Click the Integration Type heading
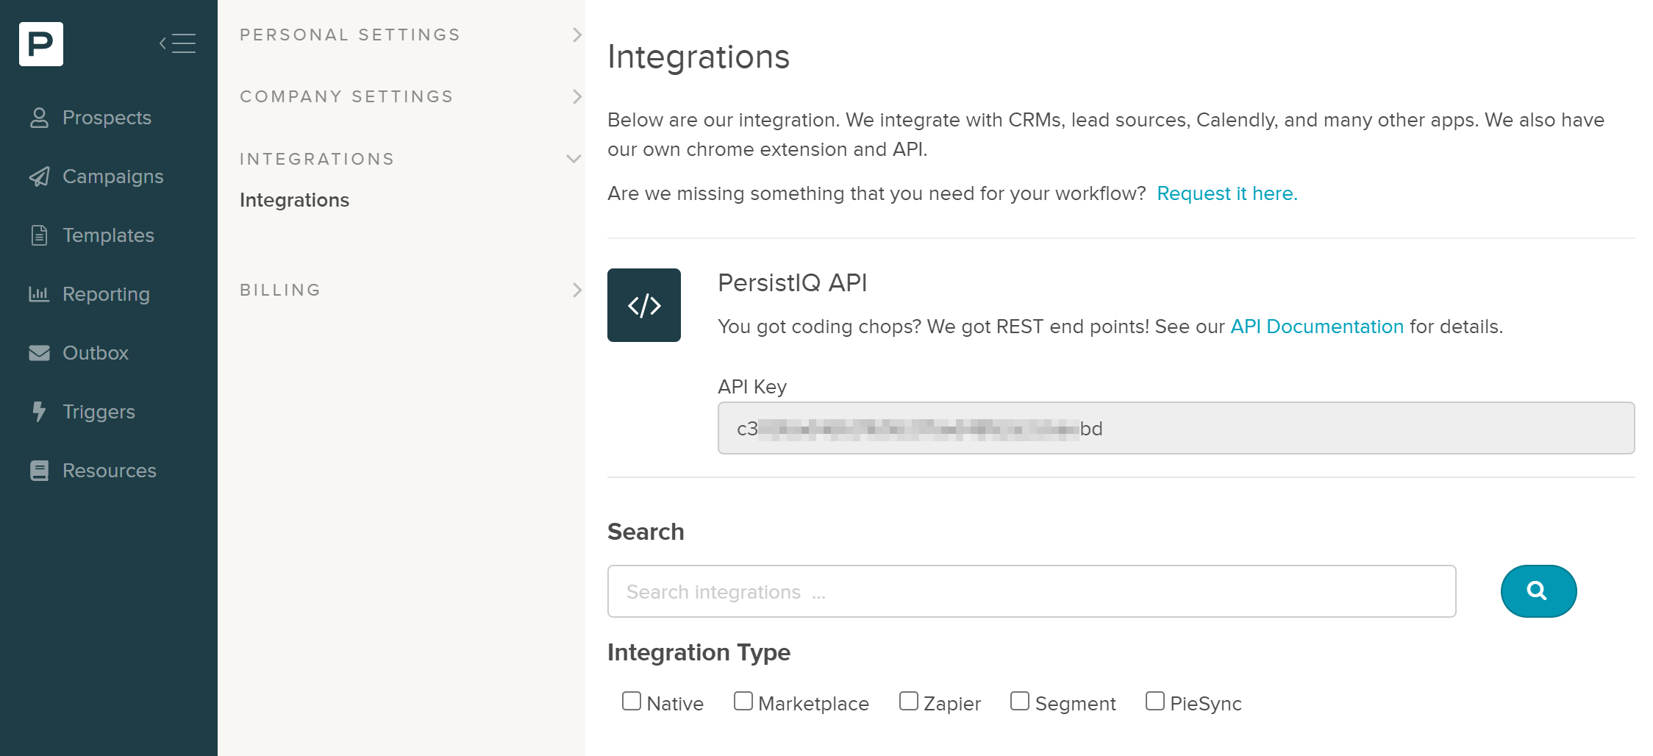The image size is (1653, 756). [699, 652]
